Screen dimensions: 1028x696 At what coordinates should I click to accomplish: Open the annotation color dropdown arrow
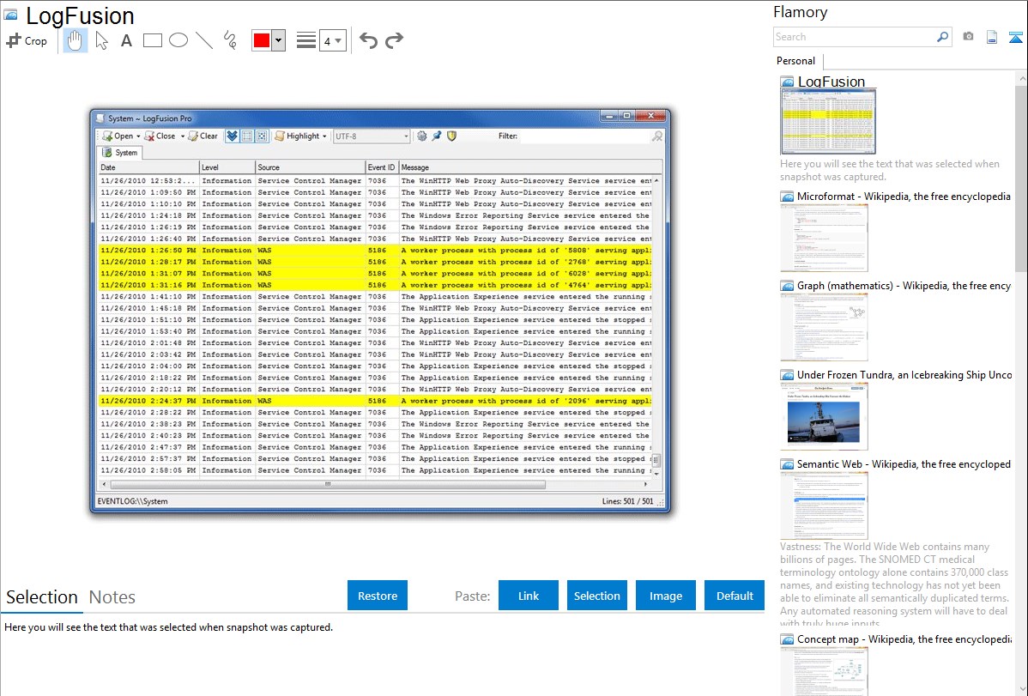click(279, 40)
